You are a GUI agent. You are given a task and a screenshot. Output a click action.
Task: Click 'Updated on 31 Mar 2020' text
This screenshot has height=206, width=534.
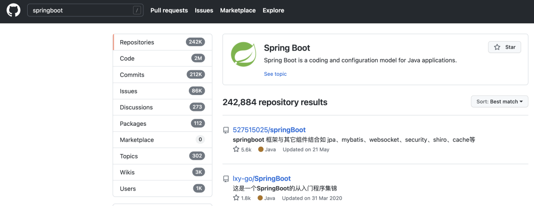(312, 198)
